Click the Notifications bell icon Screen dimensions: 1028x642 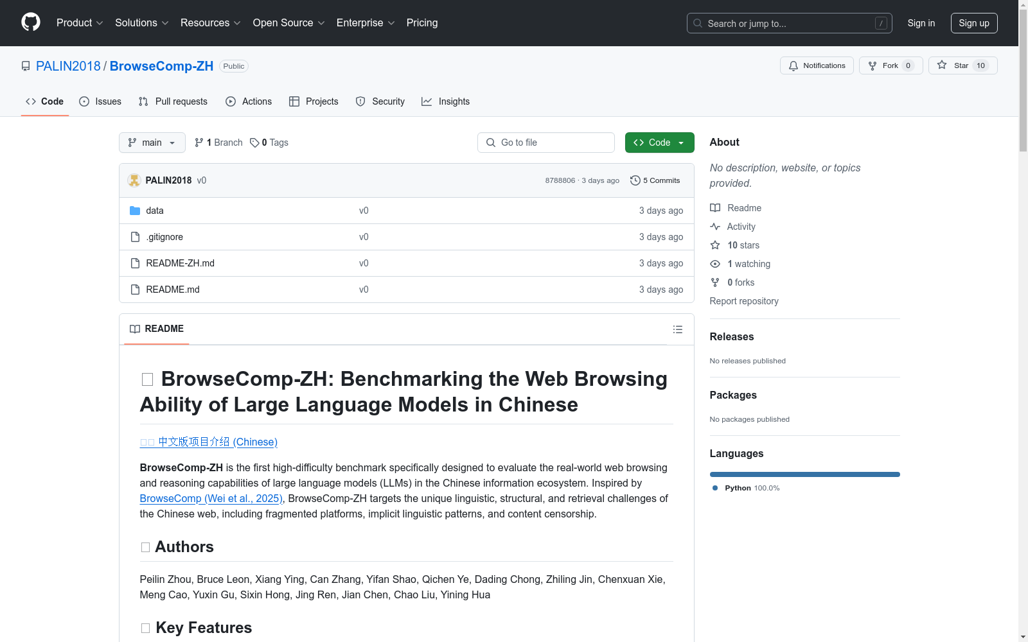[x=793, y=65]
